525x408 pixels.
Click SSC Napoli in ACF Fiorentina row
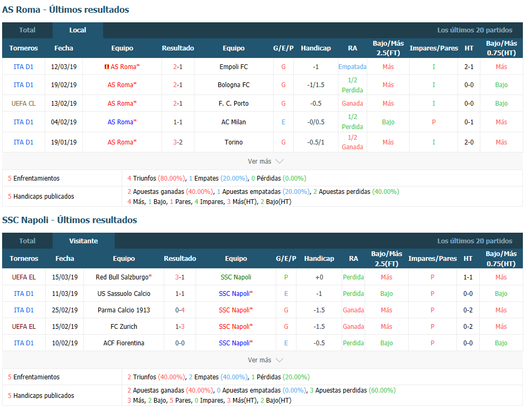pyautogui.click(x=236, y=343)
